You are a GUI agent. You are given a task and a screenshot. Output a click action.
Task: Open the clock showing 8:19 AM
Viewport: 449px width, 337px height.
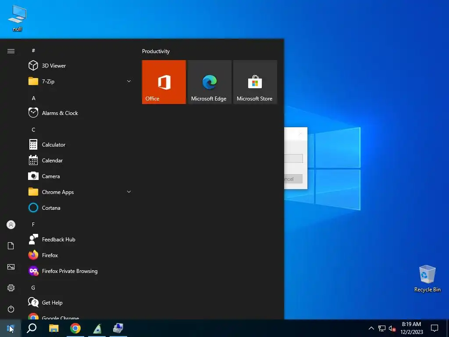coord(411,328)
